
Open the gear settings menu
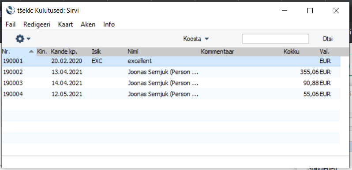point(20,39)
